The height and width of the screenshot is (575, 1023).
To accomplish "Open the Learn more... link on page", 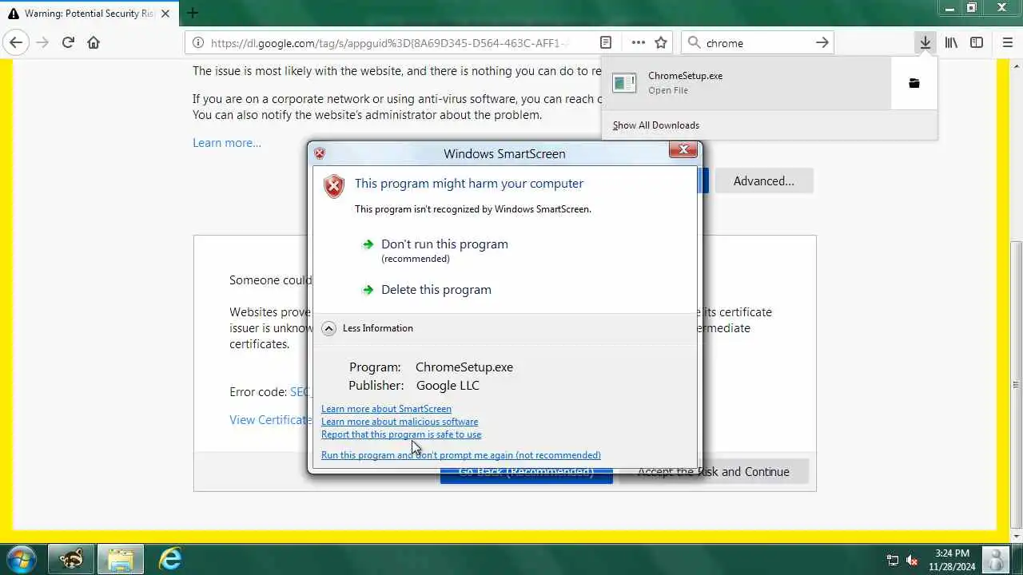I will (227, 143).
